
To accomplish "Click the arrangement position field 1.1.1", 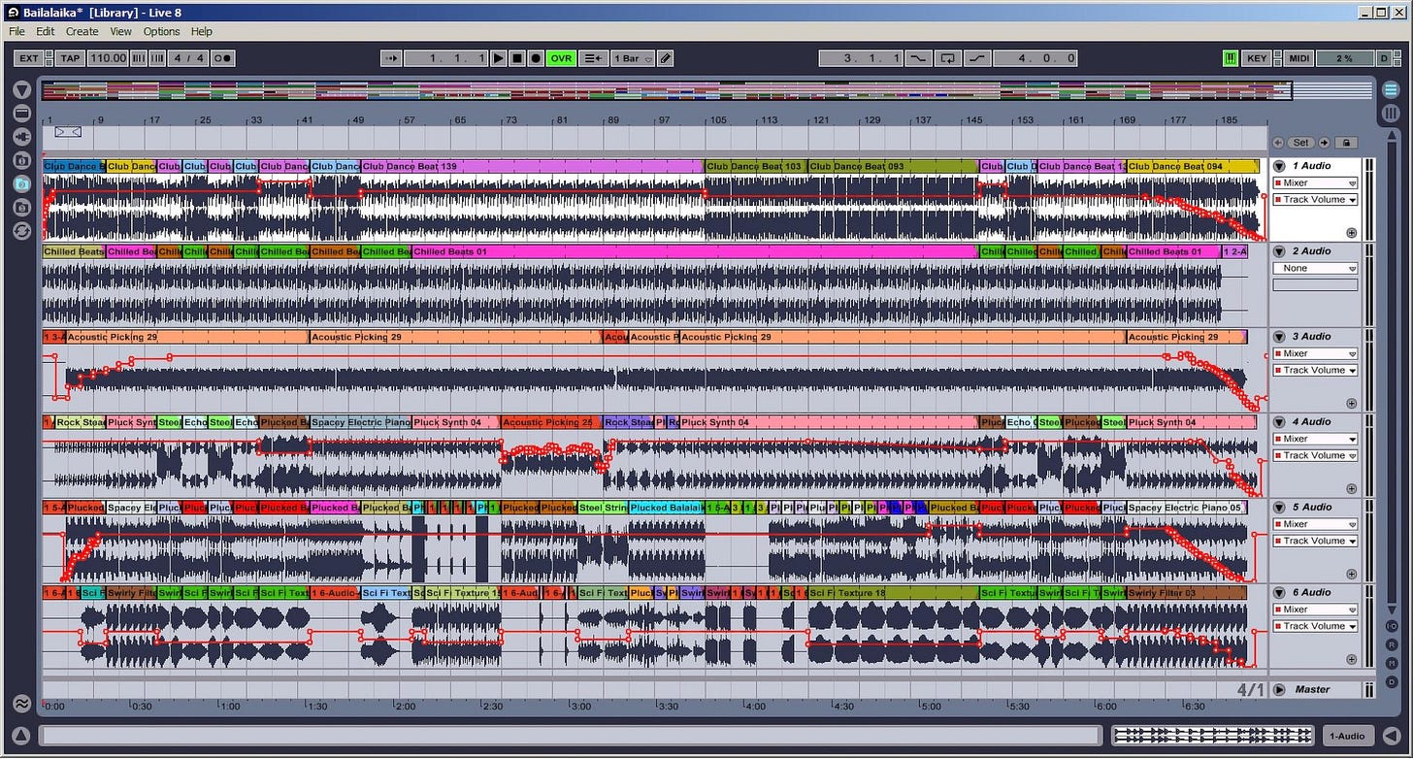I will coord(445,58).
